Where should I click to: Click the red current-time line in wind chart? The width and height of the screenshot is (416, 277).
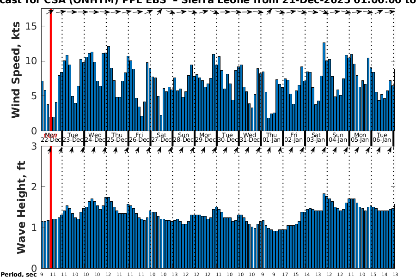50,69
